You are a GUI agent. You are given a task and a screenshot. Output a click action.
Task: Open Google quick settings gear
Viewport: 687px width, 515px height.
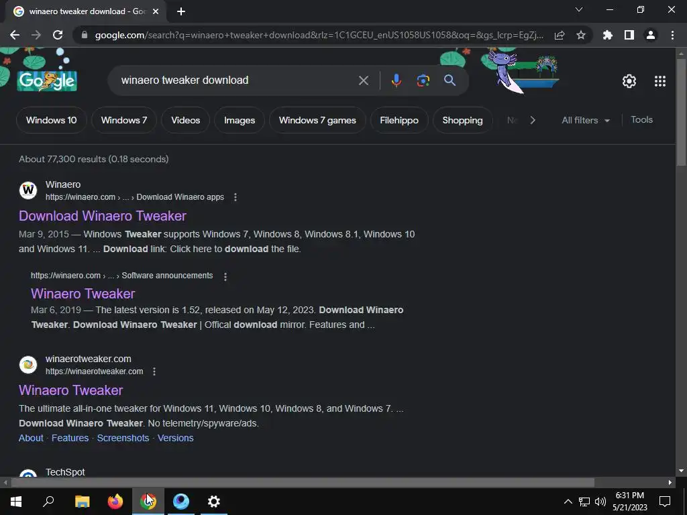(x=629, y=81)
